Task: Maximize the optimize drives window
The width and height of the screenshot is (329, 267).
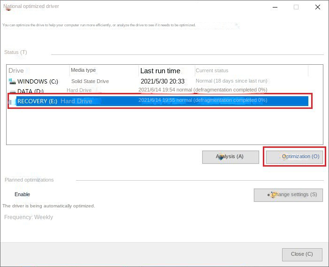Action: pos(296,8)
